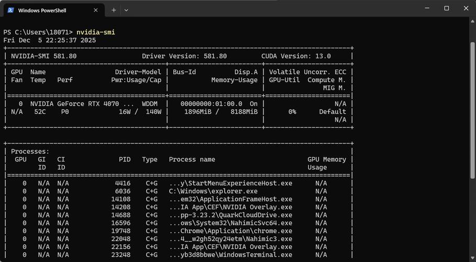Viewport: 476px width, 262px height.
Task: Minimize the terminal window
Action: tap(427, 8)
